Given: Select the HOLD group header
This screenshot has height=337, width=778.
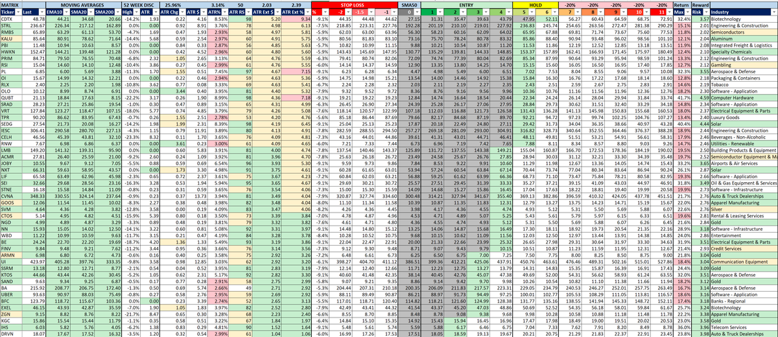Looking at the screenshot, I should (x=536, y=5).
